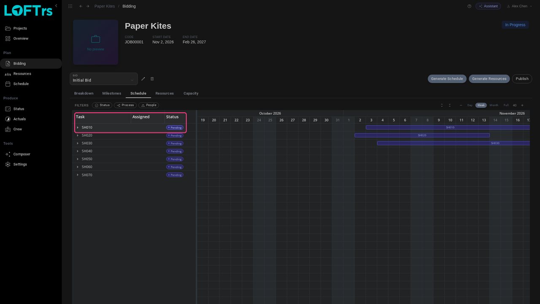Click the Publish button

tap(522, 79)
